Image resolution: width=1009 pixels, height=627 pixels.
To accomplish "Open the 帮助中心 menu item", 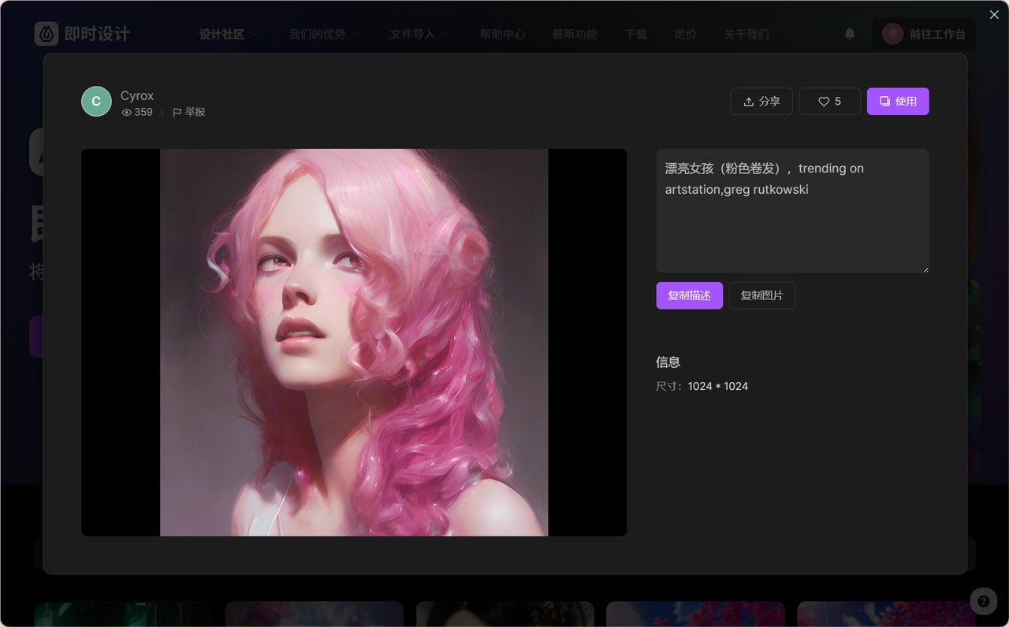I will tap(502, 35).
